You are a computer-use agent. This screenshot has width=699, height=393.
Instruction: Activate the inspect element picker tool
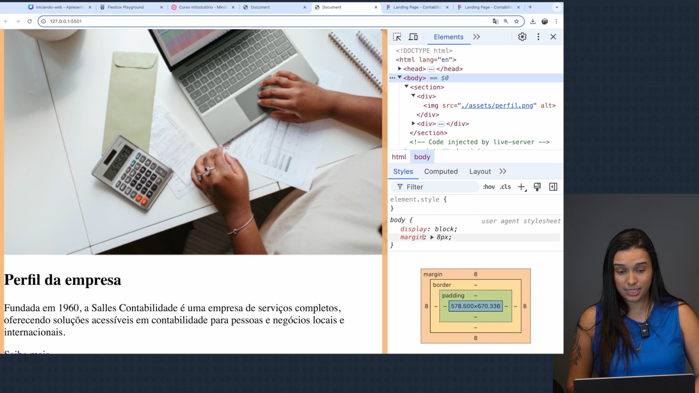(397, 37)
